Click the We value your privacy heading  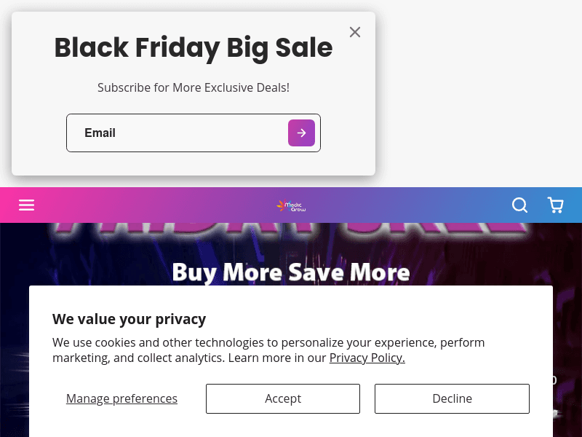pos(129,319)
